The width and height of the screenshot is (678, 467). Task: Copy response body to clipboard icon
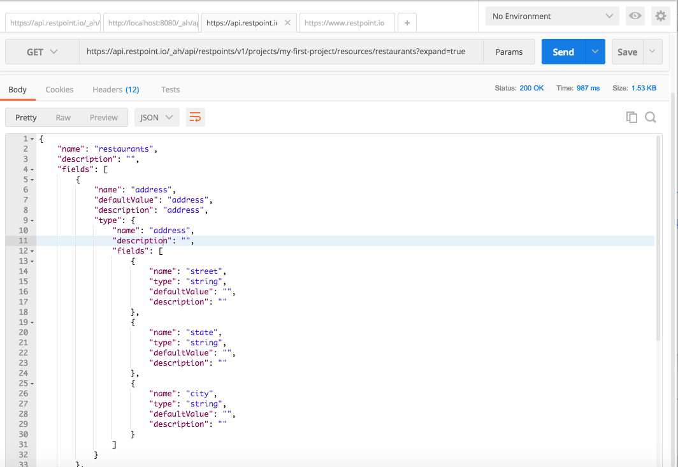tap(631, 117)
